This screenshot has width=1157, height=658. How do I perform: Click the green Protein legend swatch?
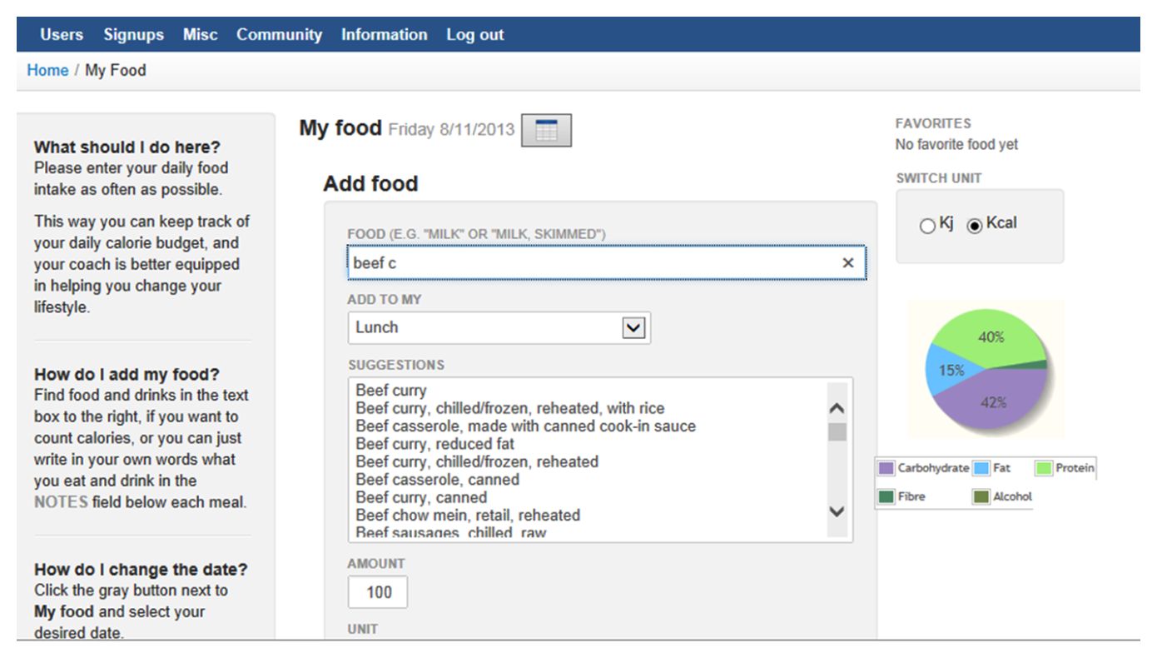[x=1044, y=468]
